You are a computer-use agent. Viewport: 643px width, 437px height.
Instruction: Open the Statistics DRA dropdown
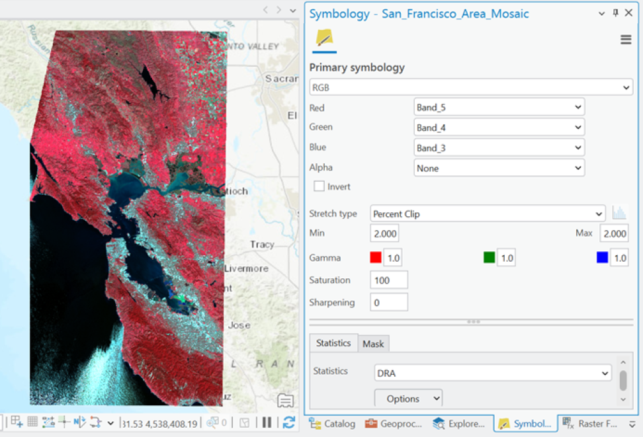492,373
